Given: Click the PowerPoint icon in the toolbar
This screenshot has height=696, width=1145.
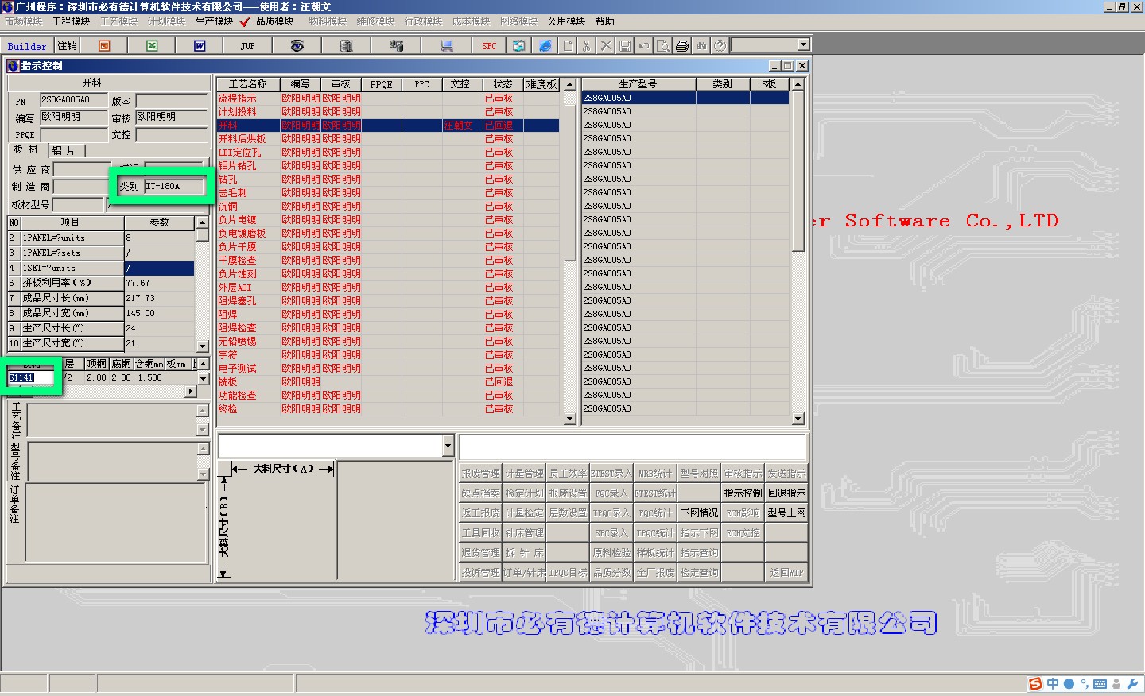Looking at the screenshot, I should (104, 46).
